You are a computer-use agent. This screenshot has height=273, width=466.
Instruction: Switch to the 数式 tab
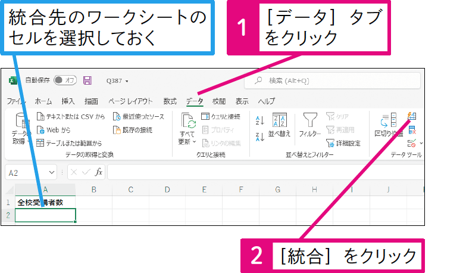170,101
